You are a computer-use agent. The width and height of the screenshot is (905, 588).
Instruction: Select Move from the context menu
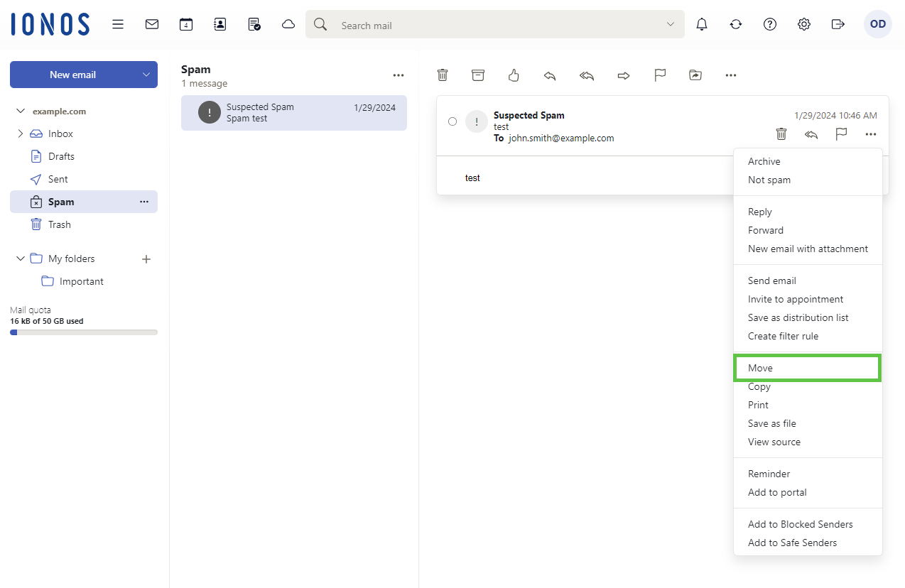(x=760, y=368)
